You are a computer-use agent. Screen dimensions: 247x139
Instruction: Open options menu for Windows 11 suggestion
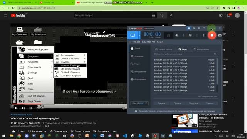(x=232, y=115)
